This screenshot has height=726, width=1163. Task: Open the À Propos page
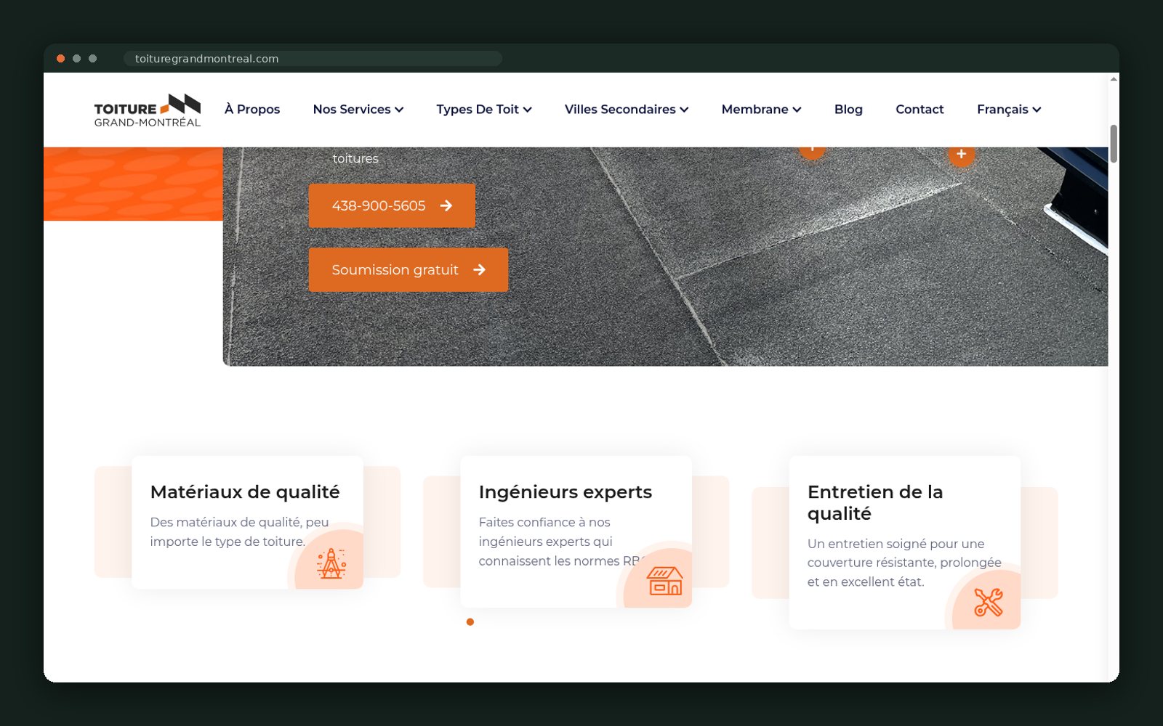point(252,110)
